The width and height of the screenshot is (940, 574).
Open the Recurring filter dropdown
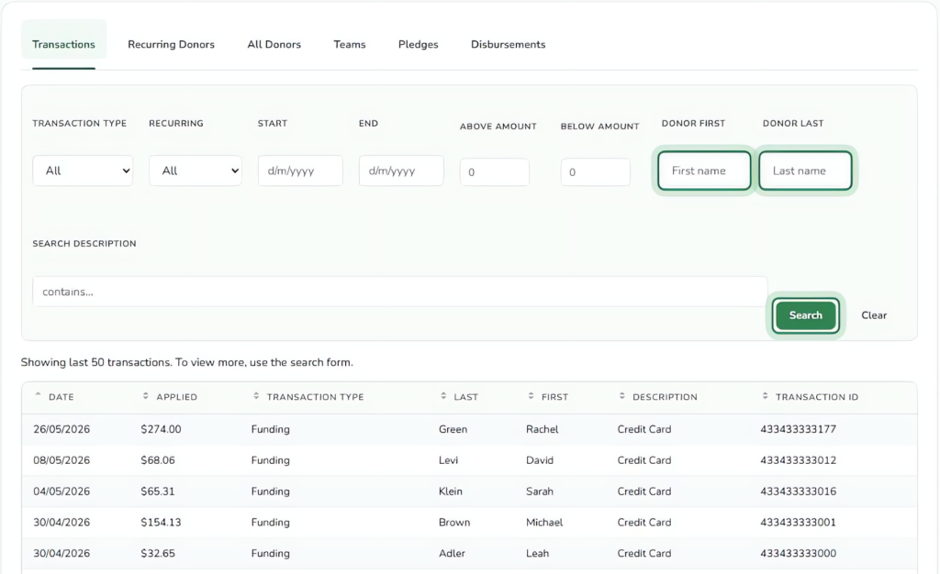[x=196, y=171]
